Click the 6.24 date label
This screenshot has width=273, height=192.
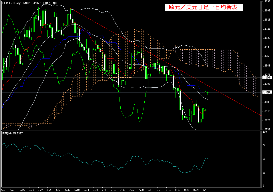point(86,190)
